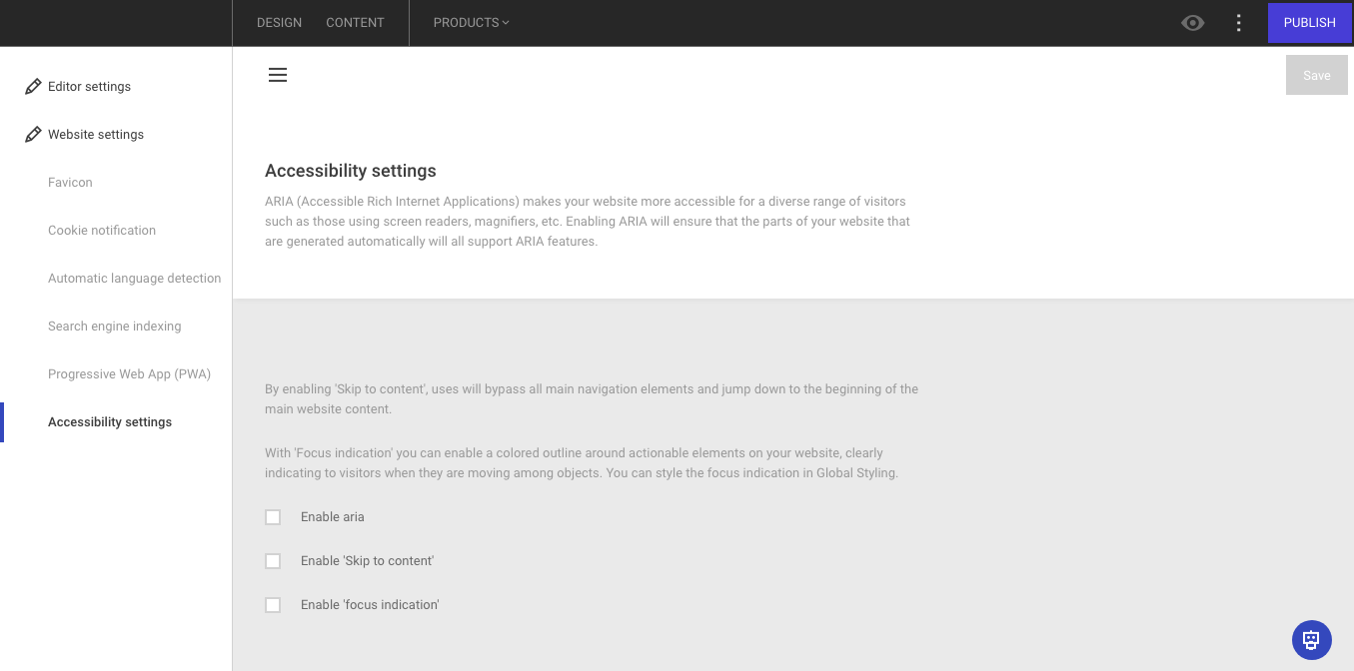Open the hamburger menu above Accessibility settings

[277, 75]
